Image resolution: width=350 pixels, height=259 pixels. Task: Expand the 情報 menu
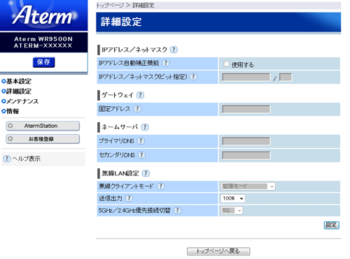click(x=10, y=111)
